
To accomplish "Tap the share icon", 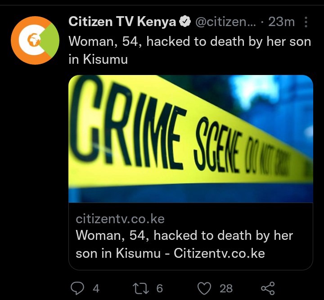I will tap(268, 288).
